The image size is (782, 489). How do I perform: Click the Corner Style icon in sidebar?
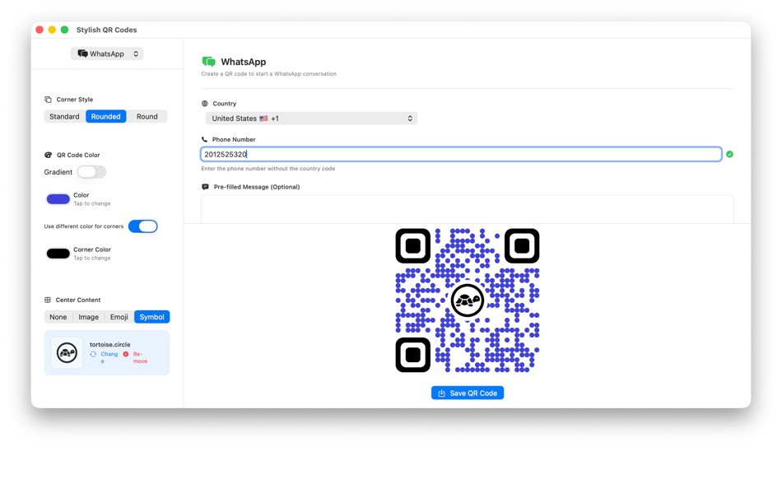pos(49,99)
